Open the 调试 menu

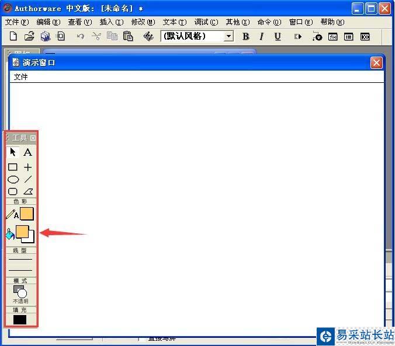point(206,22)
